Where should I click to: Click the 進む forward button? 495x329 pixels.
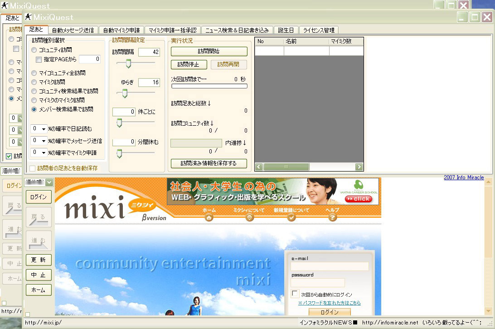[39, 241]
